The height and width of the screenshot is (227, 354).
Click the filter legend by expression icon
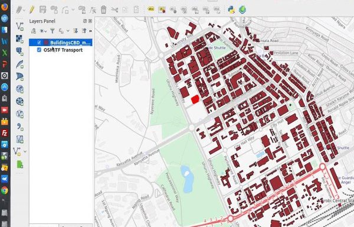coord(61,31)
